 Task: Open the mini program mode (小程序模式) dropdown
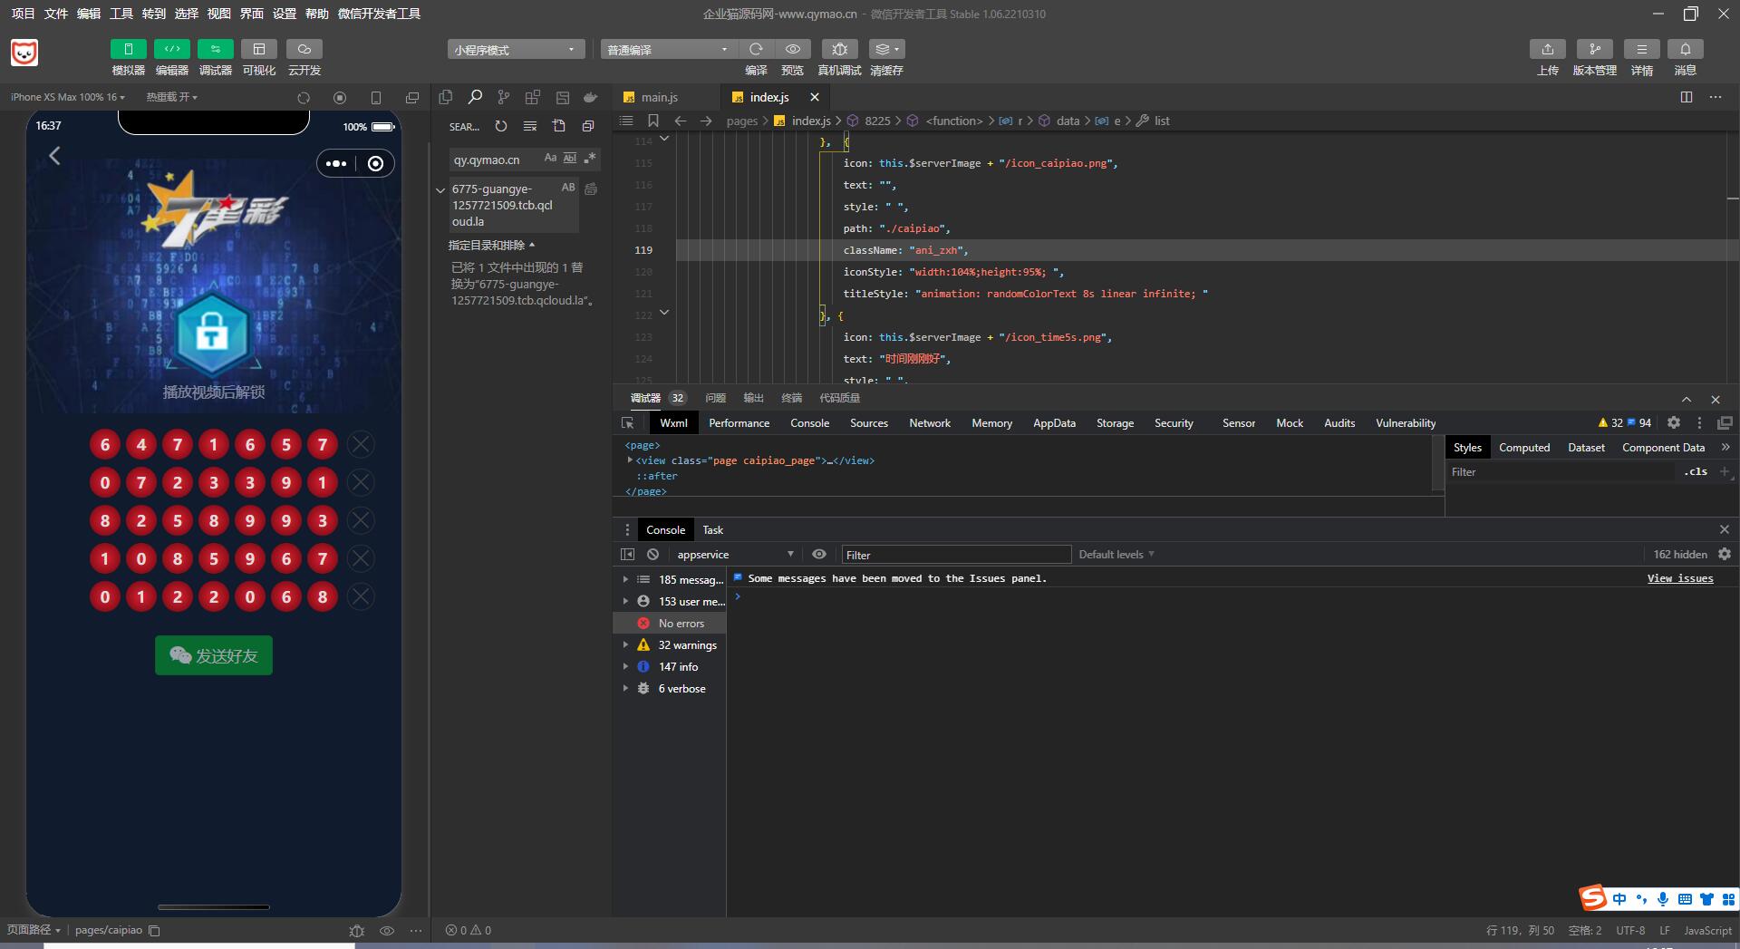tap(515, 50)
